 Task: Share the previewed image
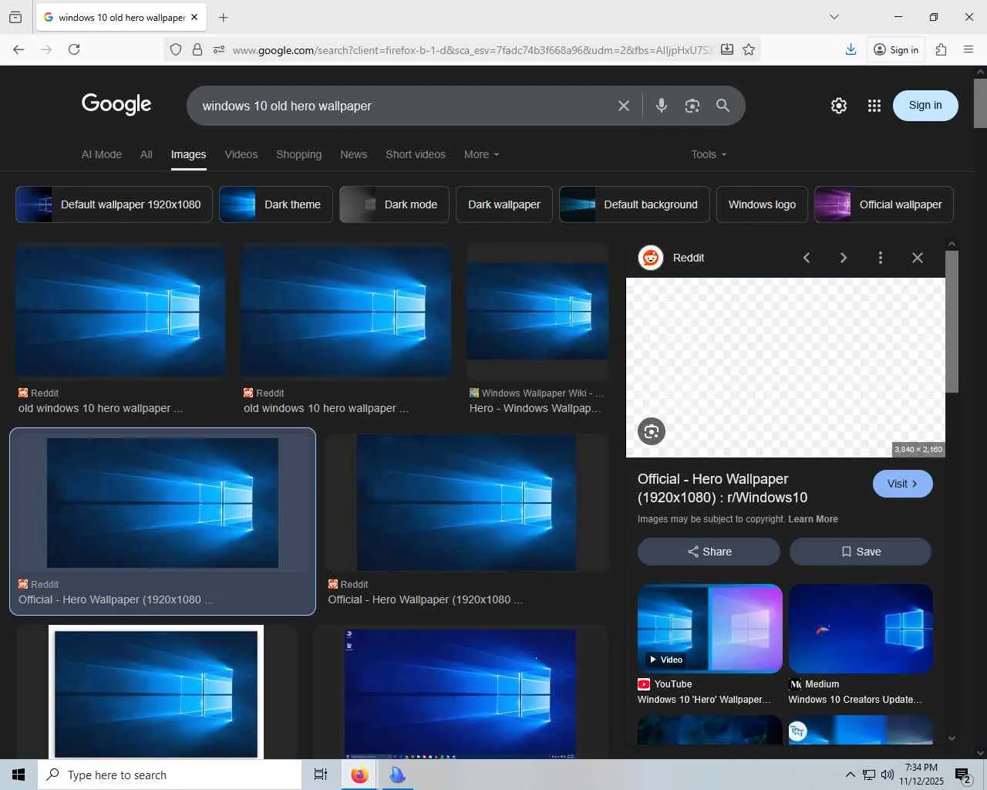coord(709,552)
